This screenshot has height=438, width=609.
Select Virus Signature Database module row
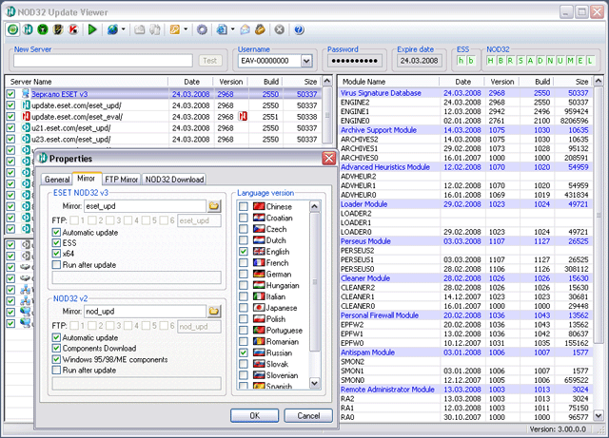(465, 93)
